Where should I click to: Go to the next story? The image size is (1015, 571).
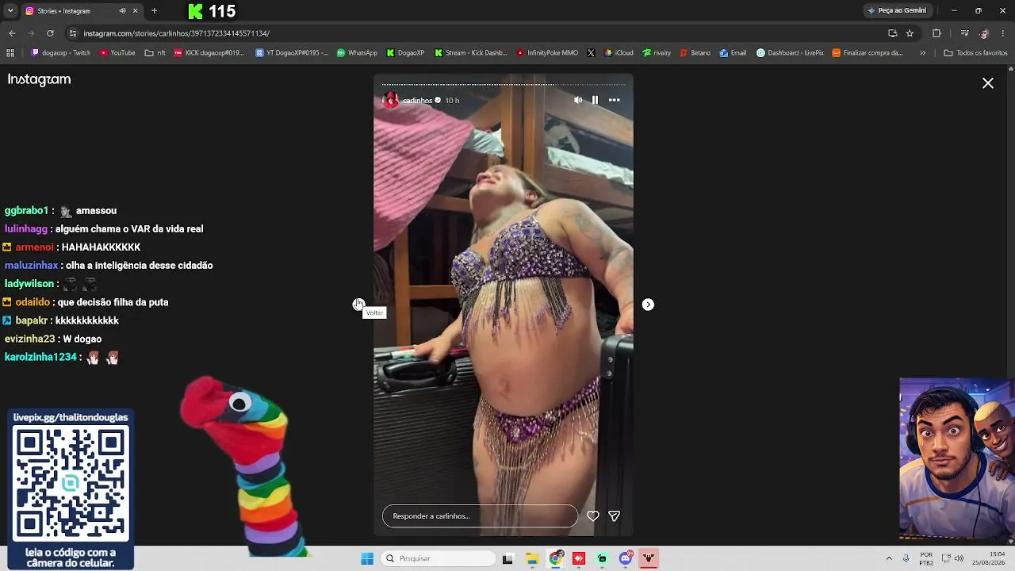[648, 305]
